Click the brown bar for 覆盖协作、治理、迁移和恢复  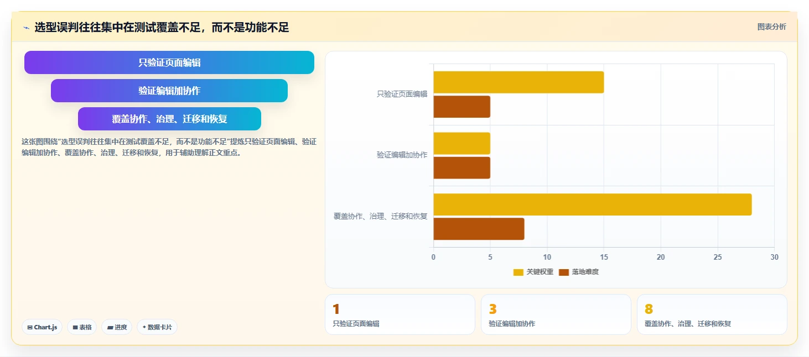[x=479, y=229]
